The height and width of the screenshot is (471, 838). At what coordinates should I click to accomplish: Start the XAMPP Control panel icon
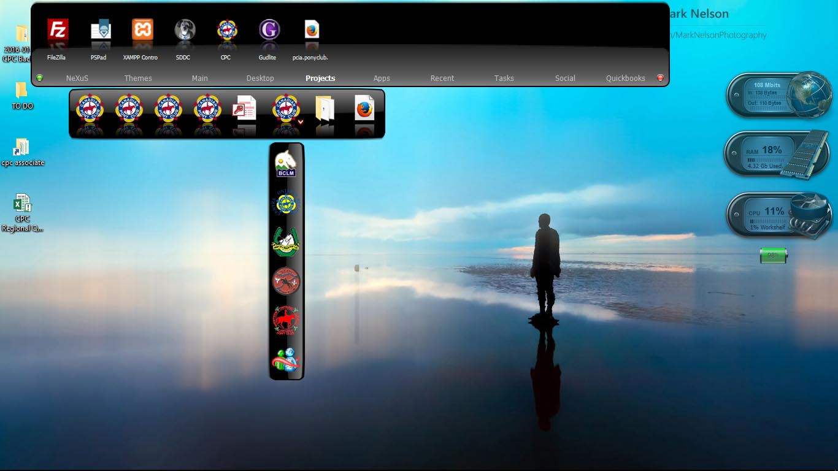[x=142, y=30]
